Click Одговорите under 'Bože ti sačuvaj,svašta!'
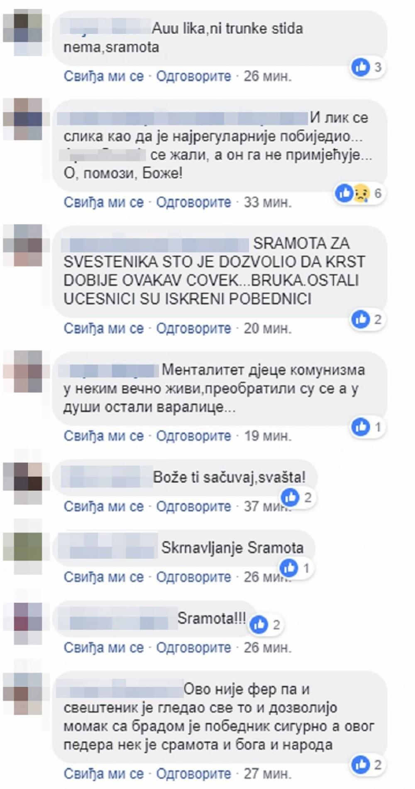 click(x=193, y=506)
